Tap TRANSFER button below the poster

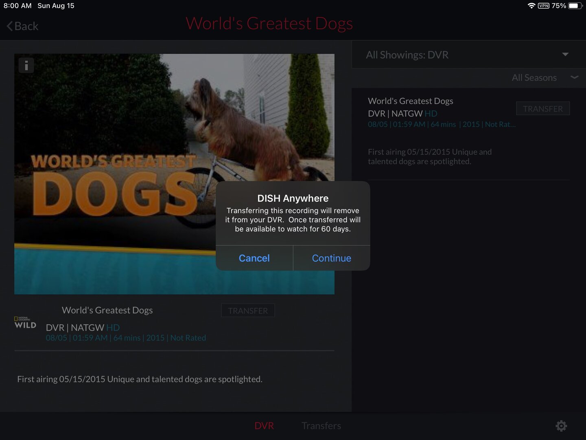tap(248, 311)
